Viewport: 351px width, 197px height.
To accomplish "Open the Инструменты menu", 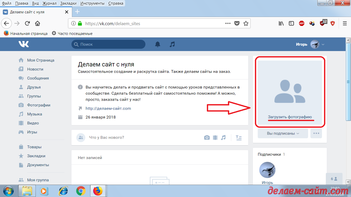I will pyautogui.click(x=93, y=3).
